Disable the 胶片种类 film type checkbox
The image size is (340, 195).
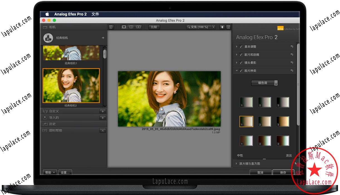click(241, 70)
